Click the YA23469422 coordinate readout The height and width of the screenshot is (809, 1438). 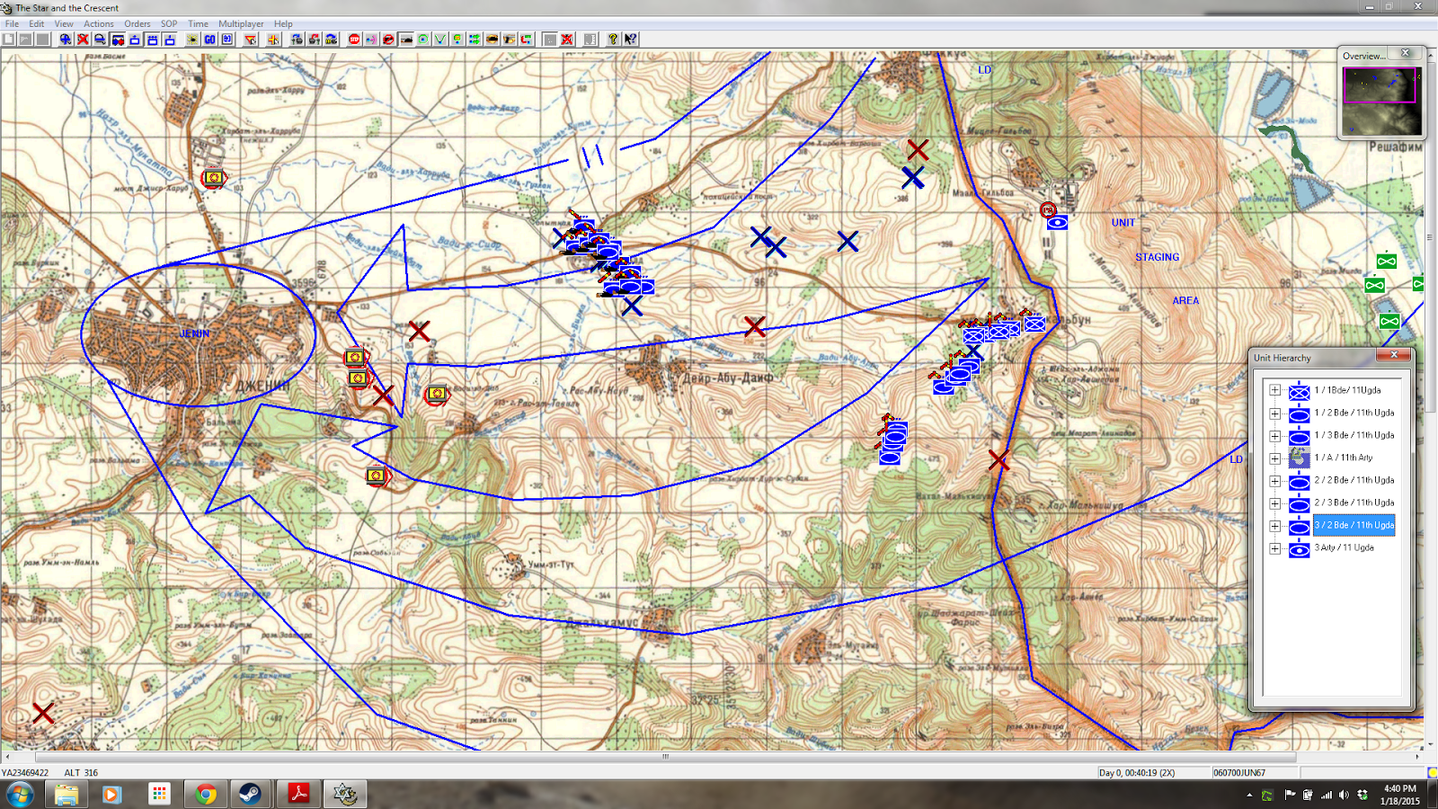pyautogui.click(x=25, y=773)
